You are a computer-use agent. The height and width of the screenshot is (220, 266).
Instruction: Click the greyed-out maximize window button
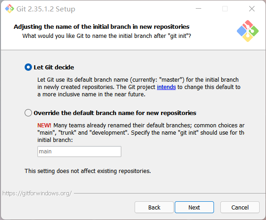(225, 9)
